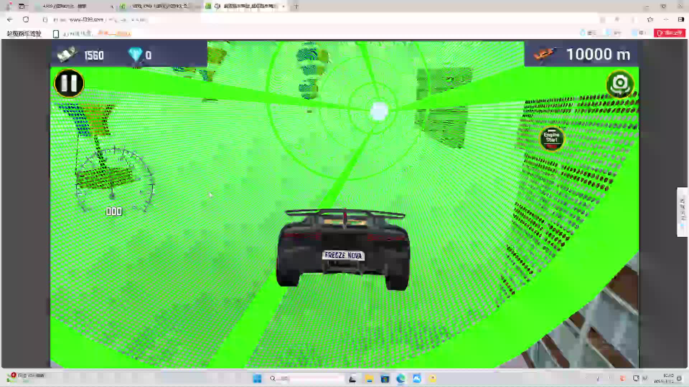Reload the page with the refresh icon
Screen dimensions: 689x387
coord(26,20)
